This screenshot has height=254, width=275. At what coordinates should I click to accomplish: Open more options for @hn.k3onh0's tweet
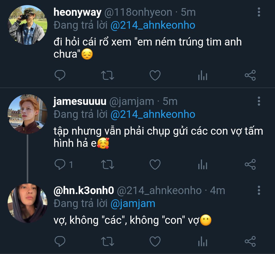pyautogui.click(x=259, y=190)
